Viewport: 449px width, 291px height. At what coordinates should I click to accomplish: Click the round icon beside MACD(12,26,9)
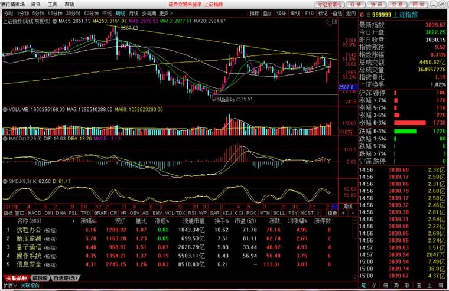click(5, 139)
